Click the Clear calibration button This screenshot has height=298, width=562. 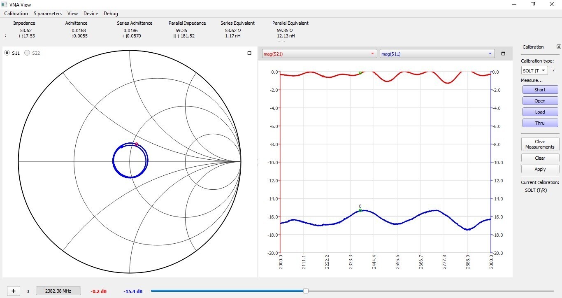[540, 158]
